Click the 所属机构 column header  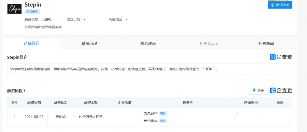click(x=251, y=102)
